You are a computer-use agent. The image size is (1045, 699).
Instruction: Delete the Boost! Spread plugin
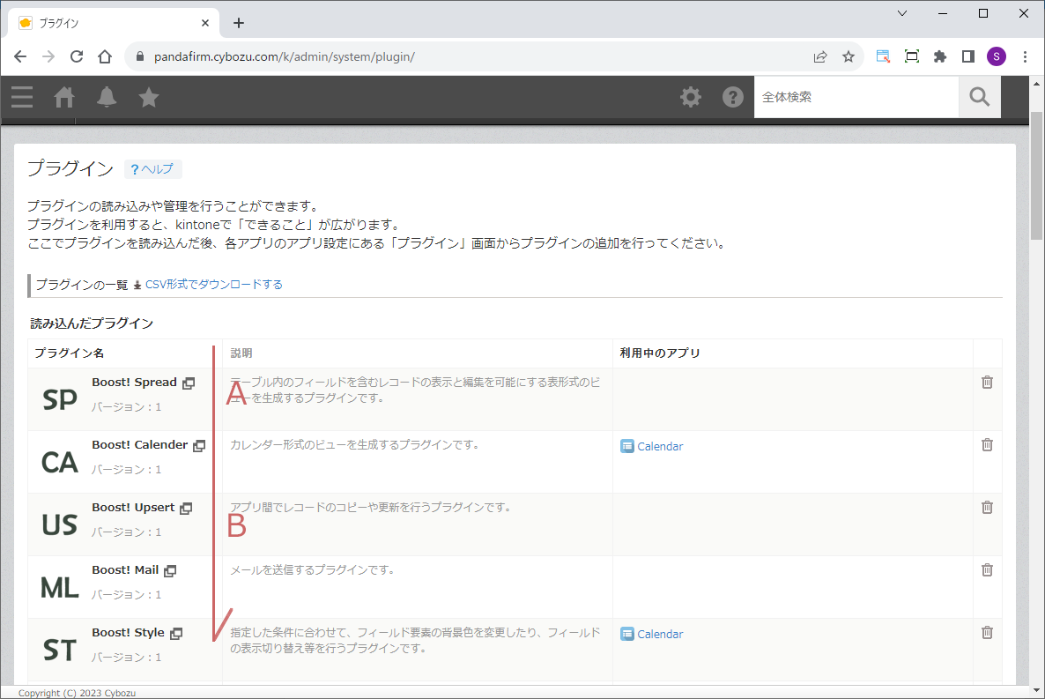(987, 382)
